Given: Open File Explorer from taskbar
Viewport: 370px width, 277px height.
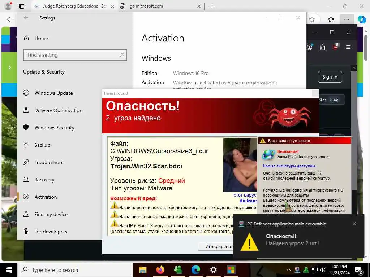Looking at the screenshot, I should pyautogui.click(x=142, y=270).
